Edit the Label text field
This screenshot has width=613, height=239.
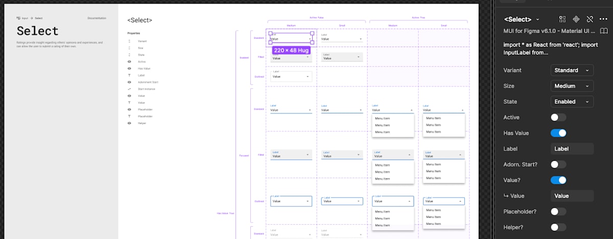pos(572,149)
